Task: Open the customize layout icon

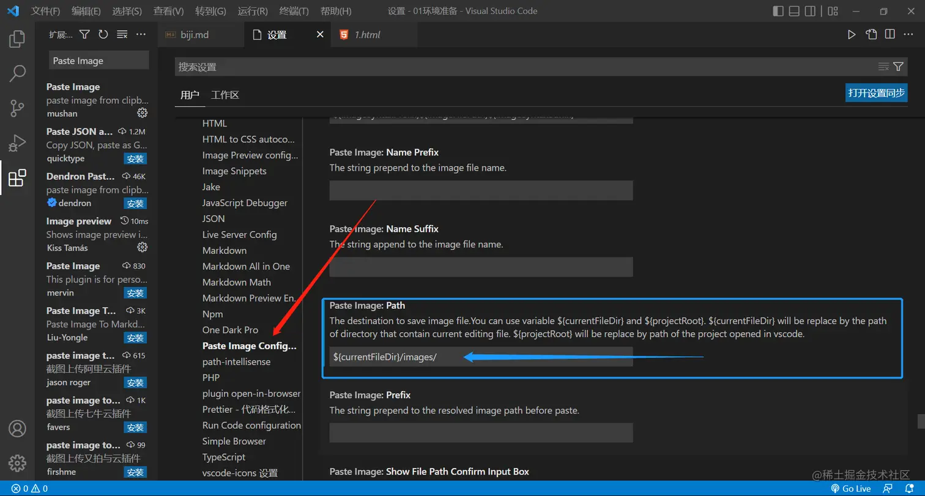Action: coord(833,11)
